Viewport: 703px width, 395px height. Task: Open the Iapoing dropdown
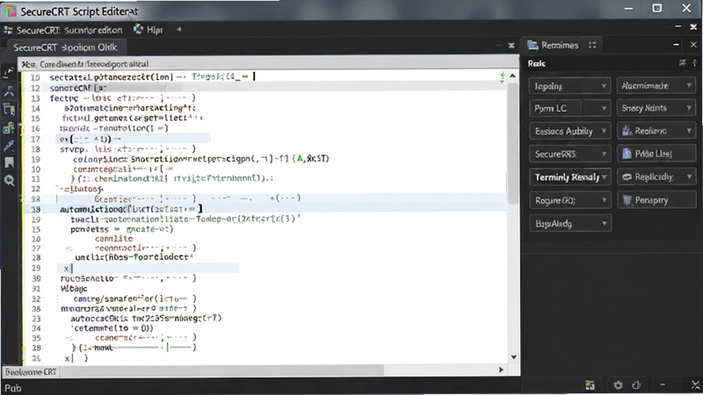tap(569, 85)
